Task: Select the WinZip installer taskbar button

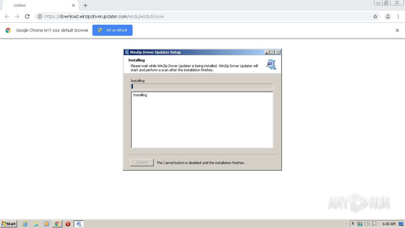Action: click(x=78, y=224)
